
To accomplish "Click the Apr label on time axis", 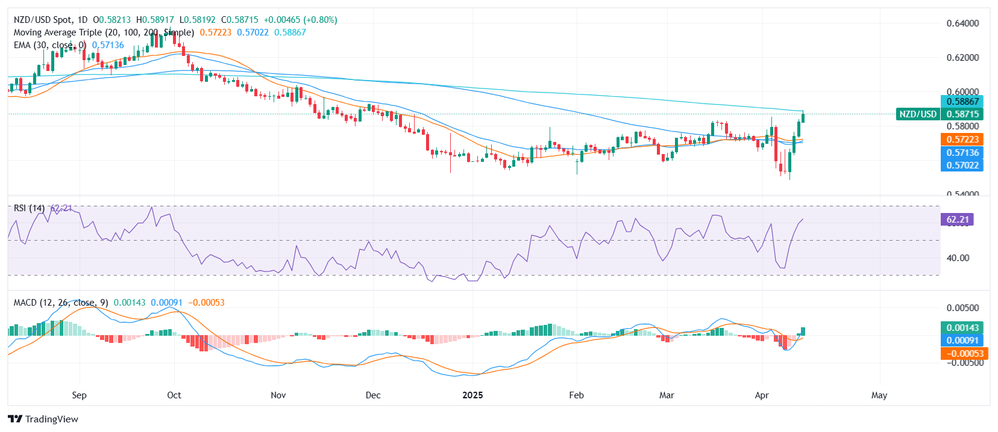I will (762, 395).
